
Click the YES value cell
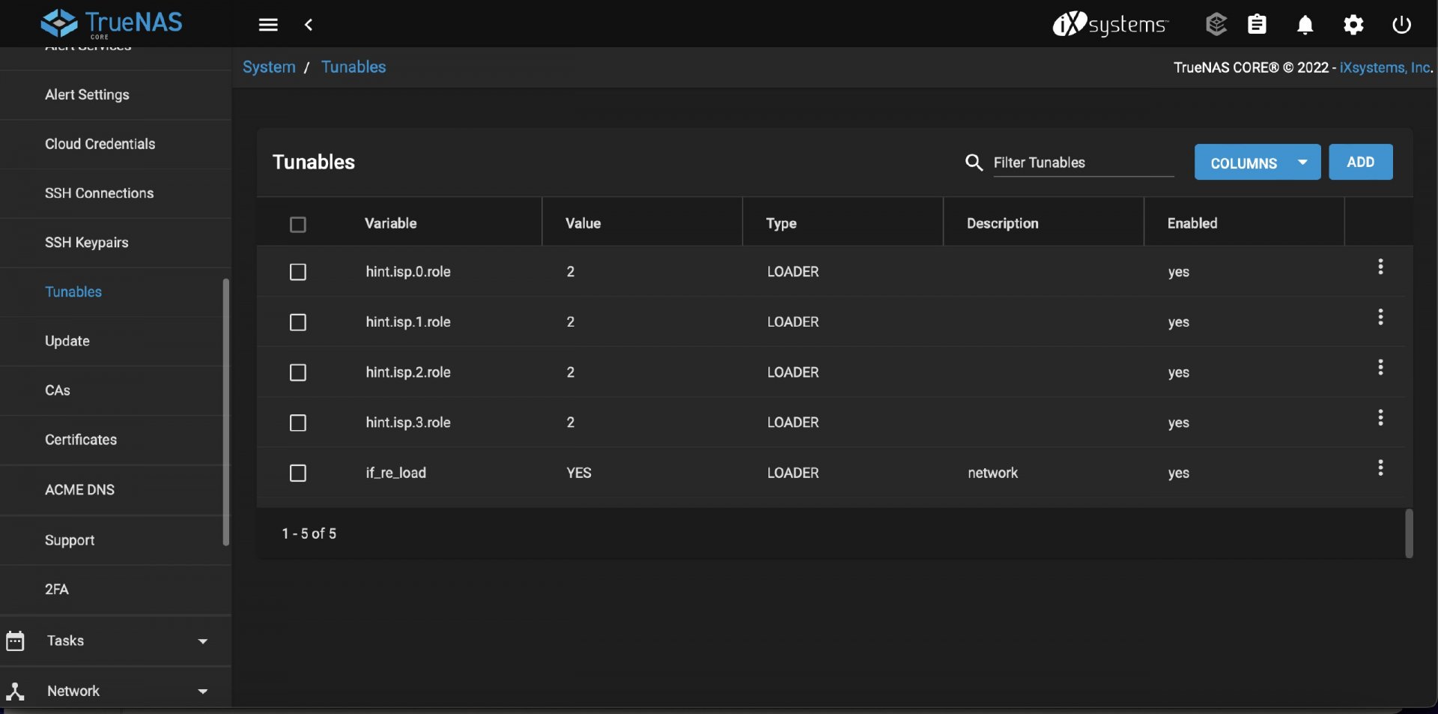[579, 473]
